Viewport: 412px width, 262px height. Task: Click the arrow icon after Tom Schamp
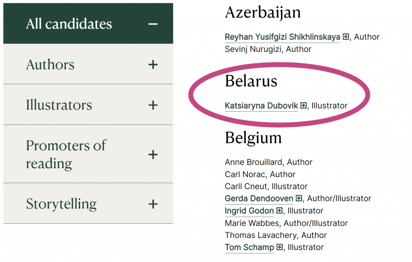(x=279, y=247)
